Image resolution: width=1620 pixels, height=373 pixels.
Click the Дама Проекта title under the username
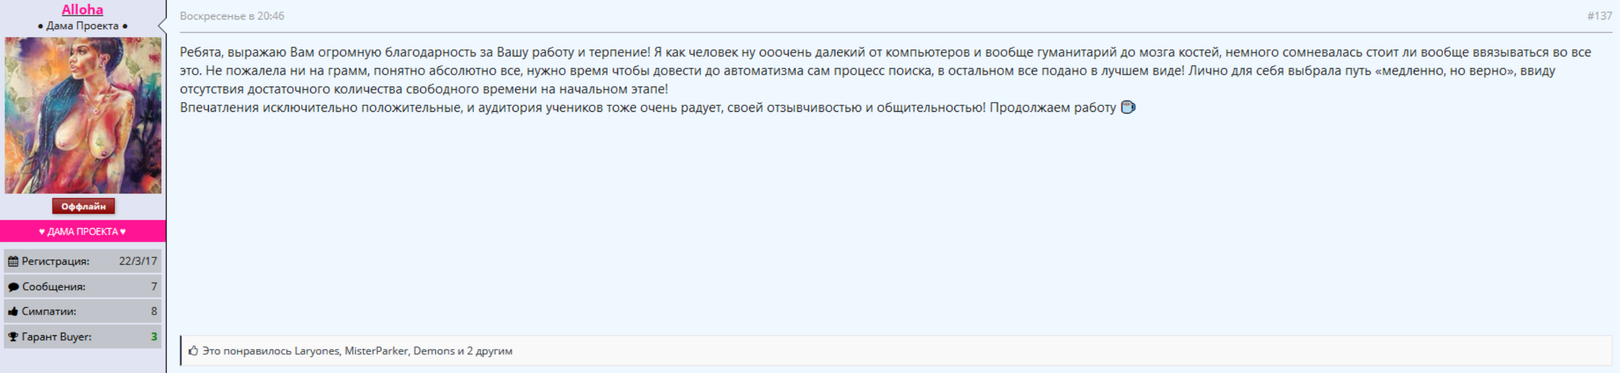83,26
